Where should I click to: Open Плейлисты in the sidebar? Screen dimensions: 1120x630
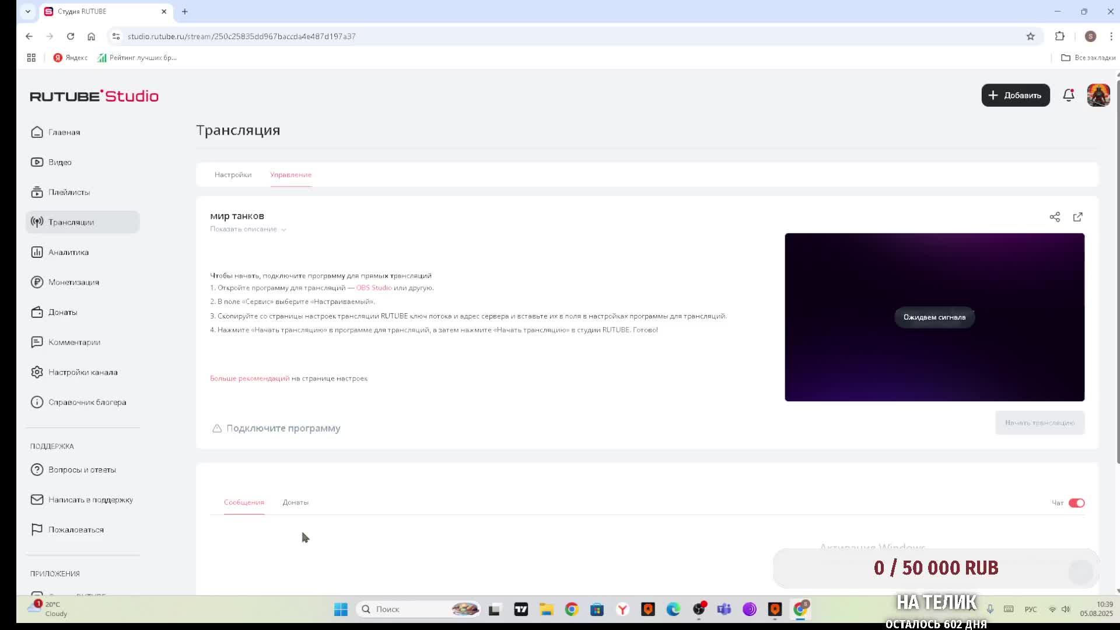coord(69,192)
